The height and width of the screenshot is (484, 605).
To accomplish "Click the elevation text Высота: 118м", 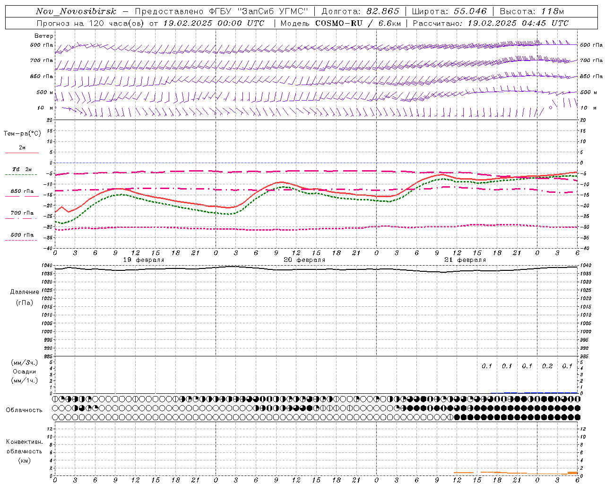I will (532, 11).
